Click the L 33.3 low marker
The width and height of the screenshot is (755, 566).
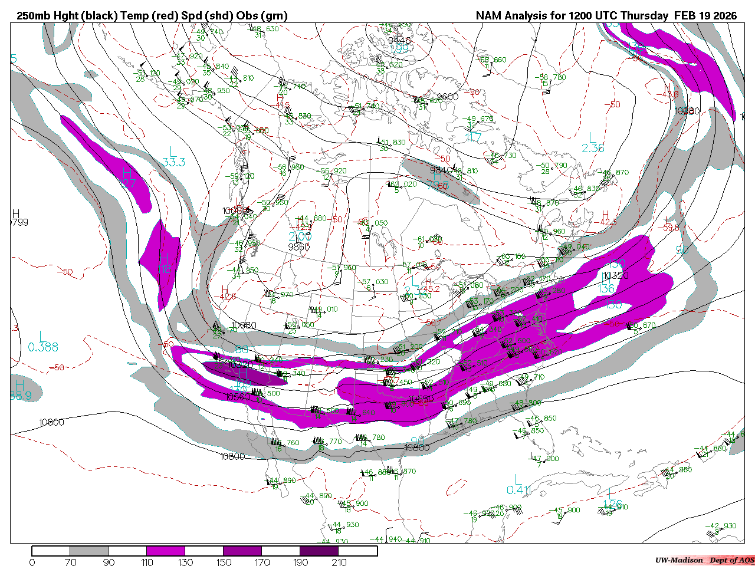pyautogui.click(x=173, y=157)
